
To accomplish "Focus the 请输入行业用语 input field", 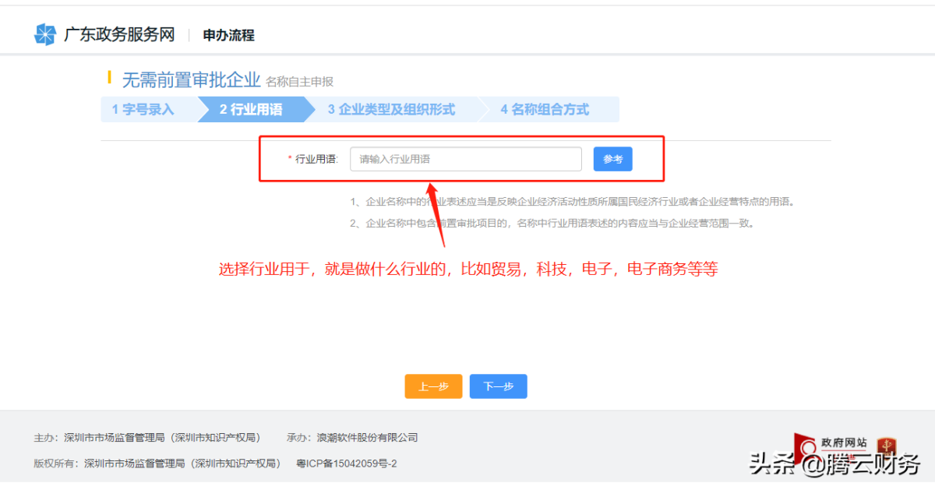I will click(465, 159).
